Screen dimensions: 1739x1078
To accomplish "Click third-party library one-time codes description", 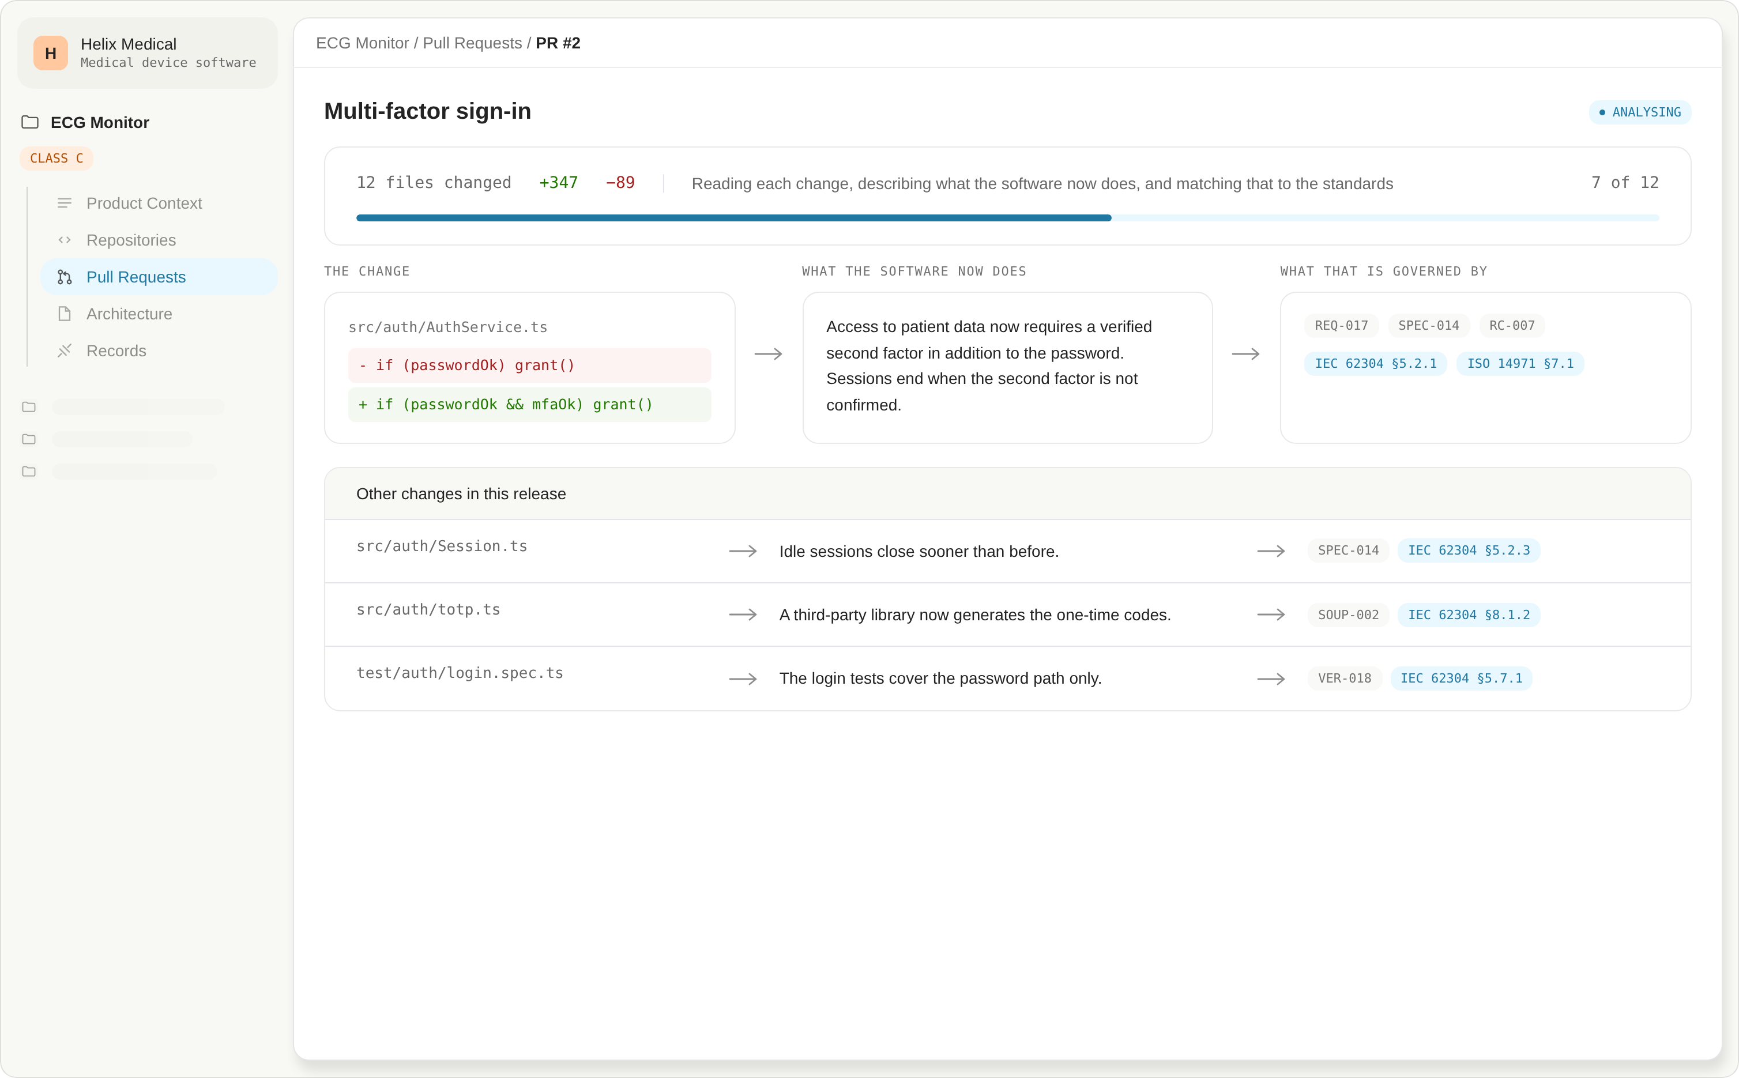I will point(974,615).
